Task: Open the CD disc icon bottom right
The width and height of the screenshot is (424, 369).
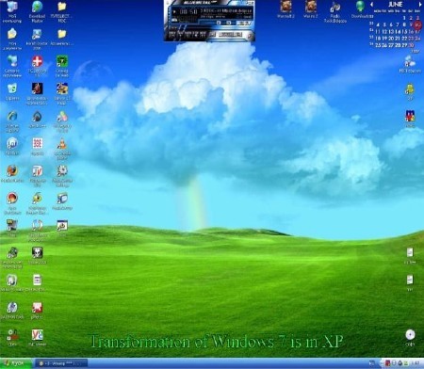Action: 410,335
